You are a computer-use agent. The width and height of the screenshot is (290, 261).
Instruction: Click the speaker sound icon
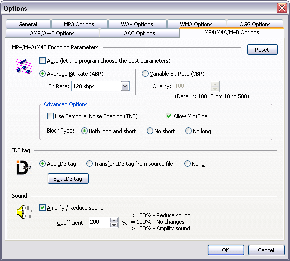(24, 212)
